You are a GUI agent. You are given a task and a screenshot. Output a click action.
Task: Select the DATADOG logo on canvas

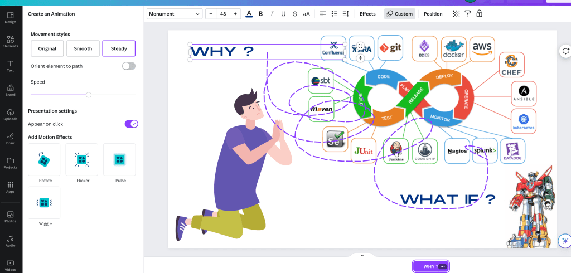(x=512, y=150)
